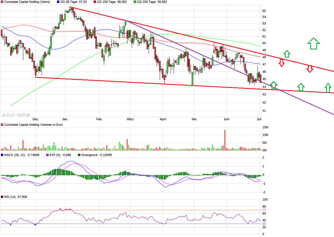The height and width of the screenshot is (237, 334).
Task: Click the green Divergence legend icon
Action: 79,155
